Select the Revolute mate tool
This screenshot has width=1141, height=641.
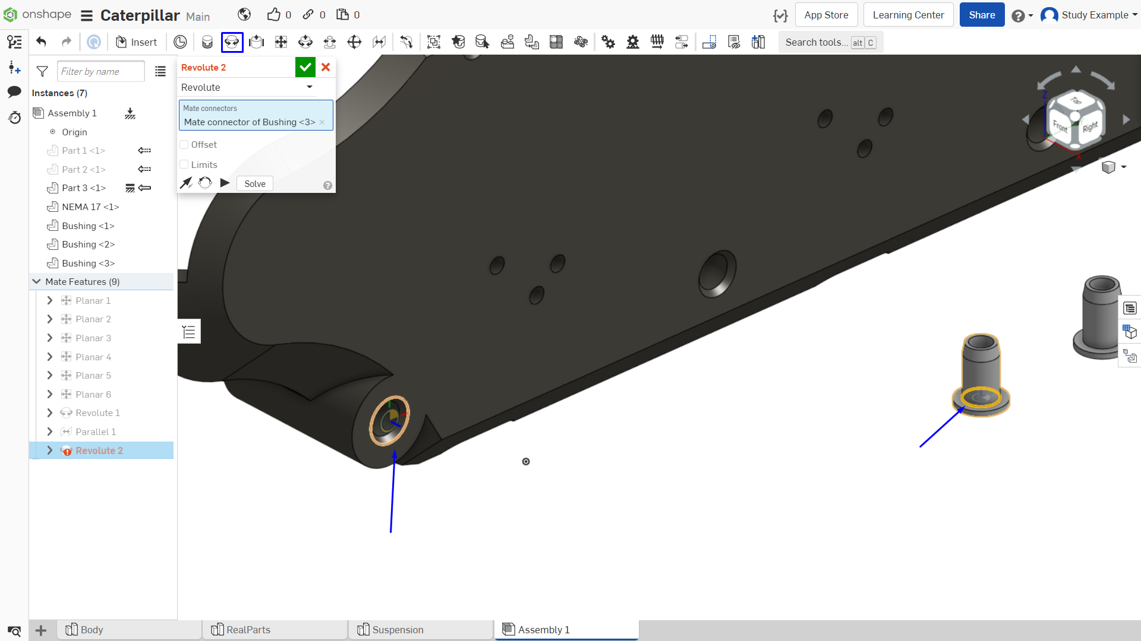click(232, 42)
